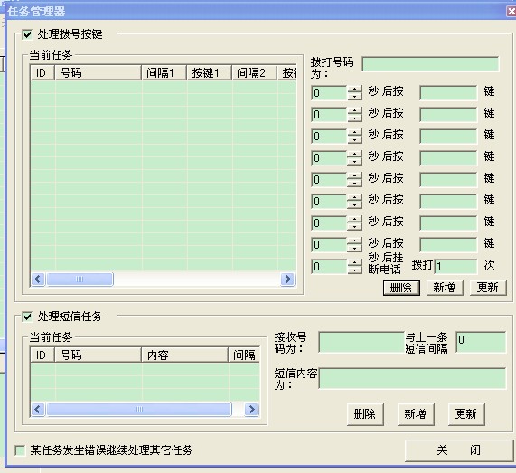Click the 与上一条短信间隔 field
This screenshot has width=516, height=473.
(x=481, y=342)
